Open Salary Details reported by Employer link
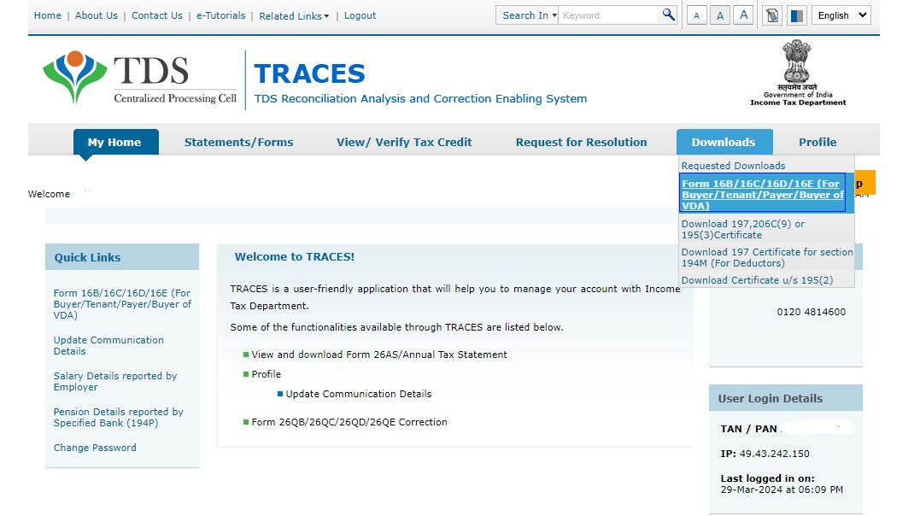The height and width of the screenshot is (516, 920). pyautogui.click(x=114, y=382)
